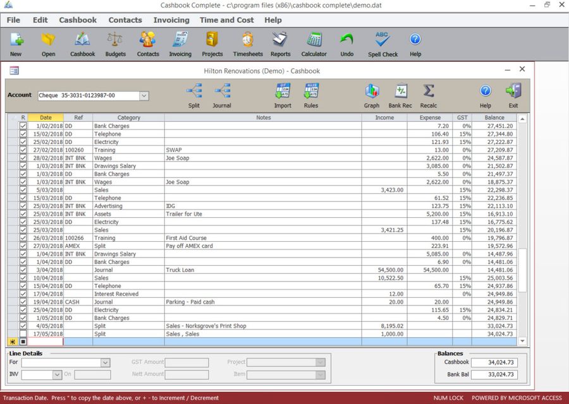The height and width of the screenshot is (404, 569).
Task: Click the Notes column header
Action: click(x=263, y=117)
